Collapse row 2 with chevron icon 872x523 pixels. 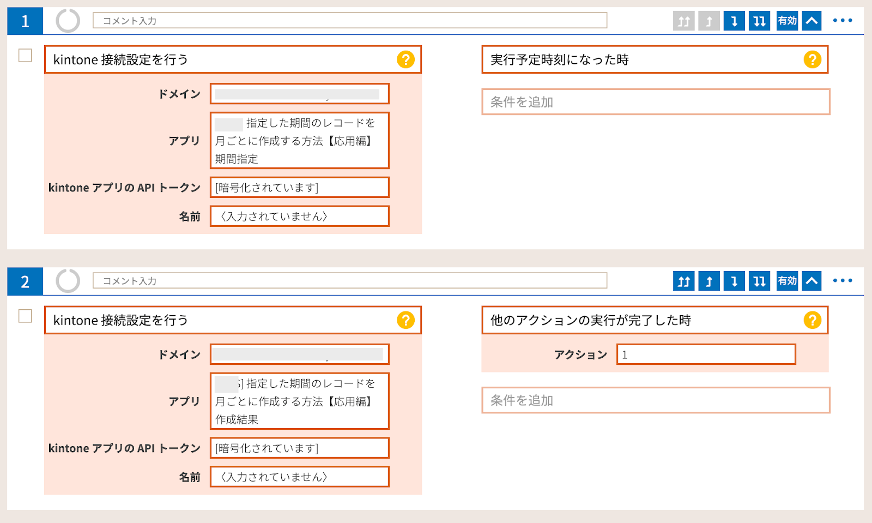coord(812,281)
